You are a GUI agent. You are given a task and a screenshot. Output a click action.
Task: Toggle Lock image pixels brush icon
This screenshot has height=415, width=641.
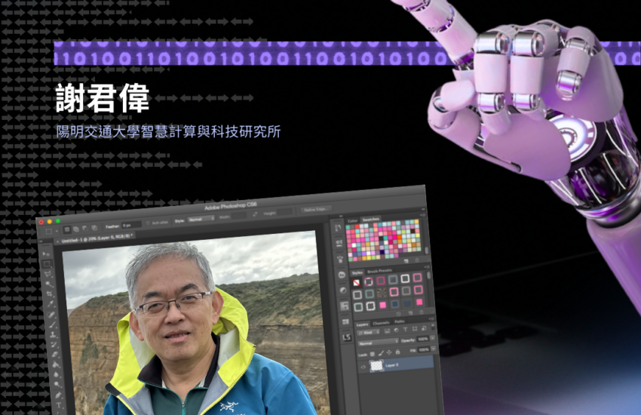381,353
